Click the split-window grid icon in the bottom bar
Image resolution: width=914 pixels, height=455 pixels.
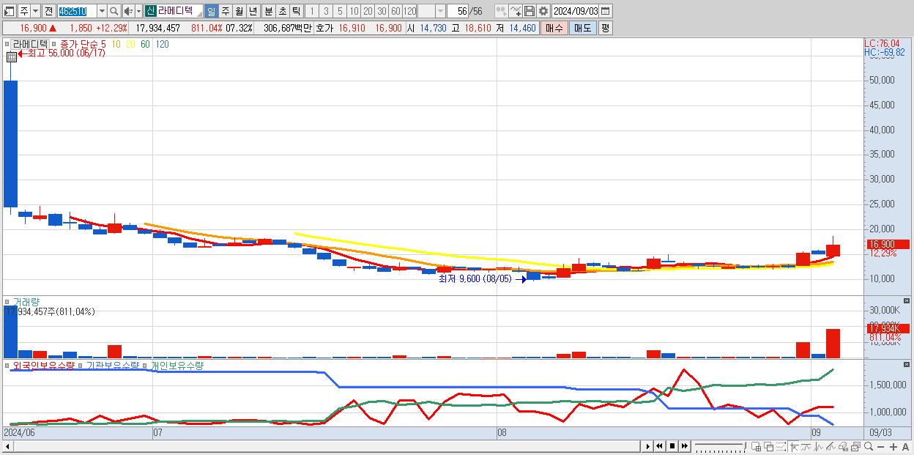point(757,446)
